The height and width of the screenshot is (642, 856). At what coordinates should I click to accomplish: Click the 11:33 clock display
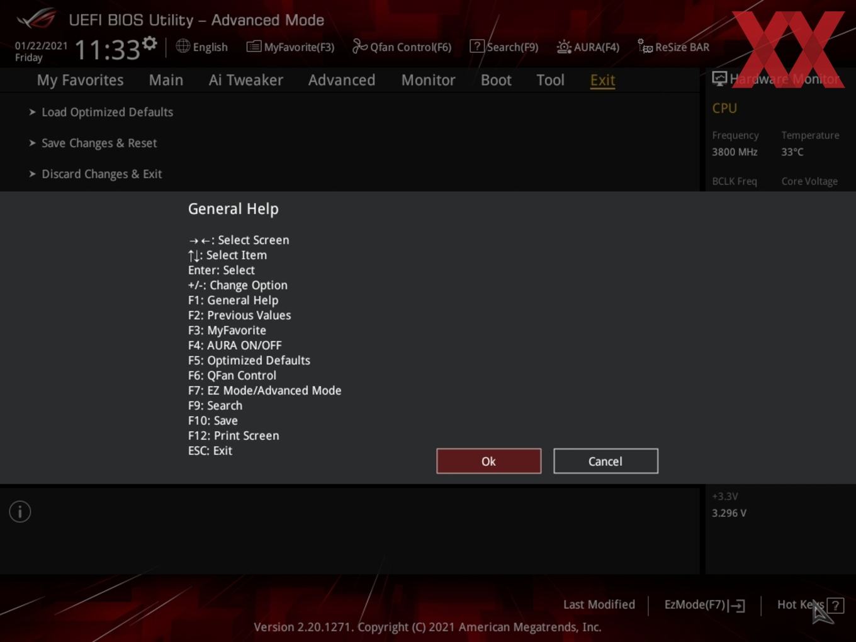(107, 49)
